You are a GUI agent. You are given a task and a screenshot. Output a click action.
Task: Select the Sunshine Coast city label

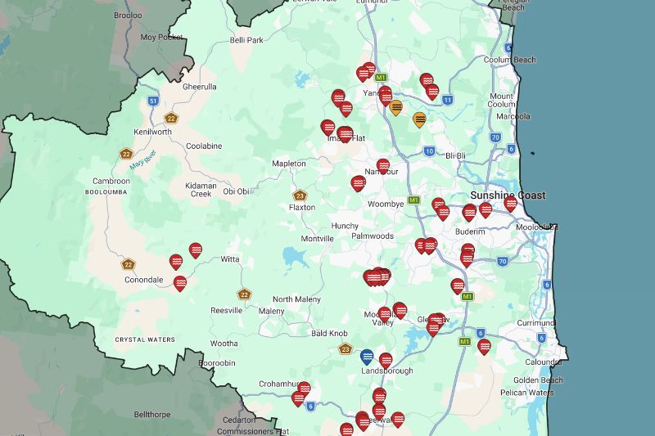tap(508, 196)
